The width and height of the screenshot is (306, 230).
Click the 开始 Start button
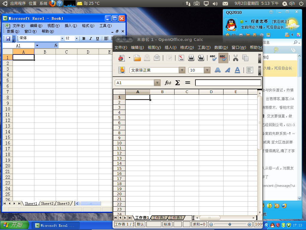tap(14, 225)
